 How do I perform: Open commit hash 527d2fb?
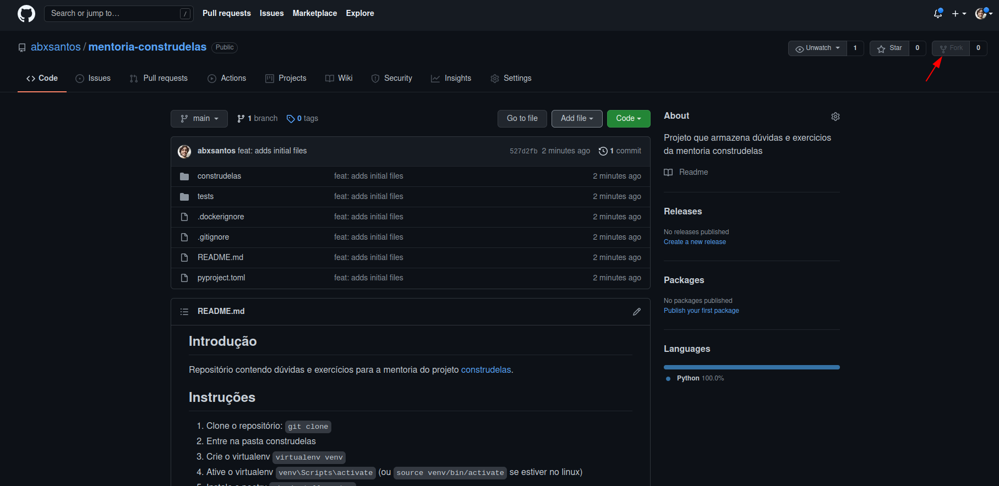click(x=523, y=151)
